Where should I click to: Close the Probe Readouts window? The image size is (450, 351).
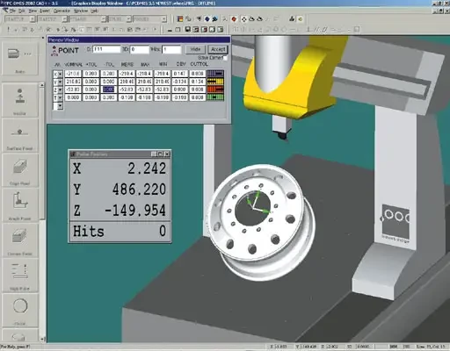tap(167, 154)
